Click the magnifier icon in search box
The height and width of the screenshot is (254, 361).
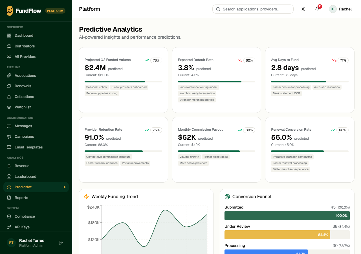click(x=218, y=9)
